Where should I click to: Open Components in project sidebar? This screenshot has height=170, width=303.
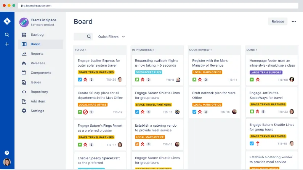(41, 73)
